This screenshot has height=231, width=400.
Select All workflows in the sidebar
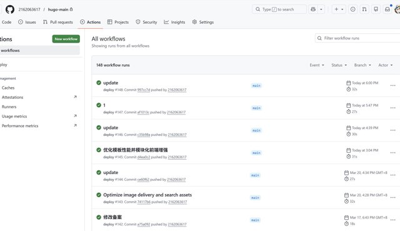[x=39, y=50]
